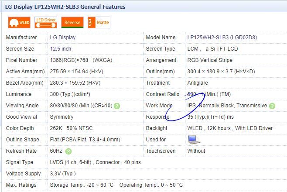
Task: Click the 12.5 inch screen size value
Action: tap(60, 49)
